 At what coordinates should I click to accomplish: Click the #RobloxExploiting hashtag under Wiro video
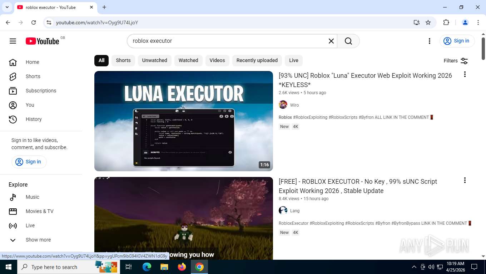(310, 117)
